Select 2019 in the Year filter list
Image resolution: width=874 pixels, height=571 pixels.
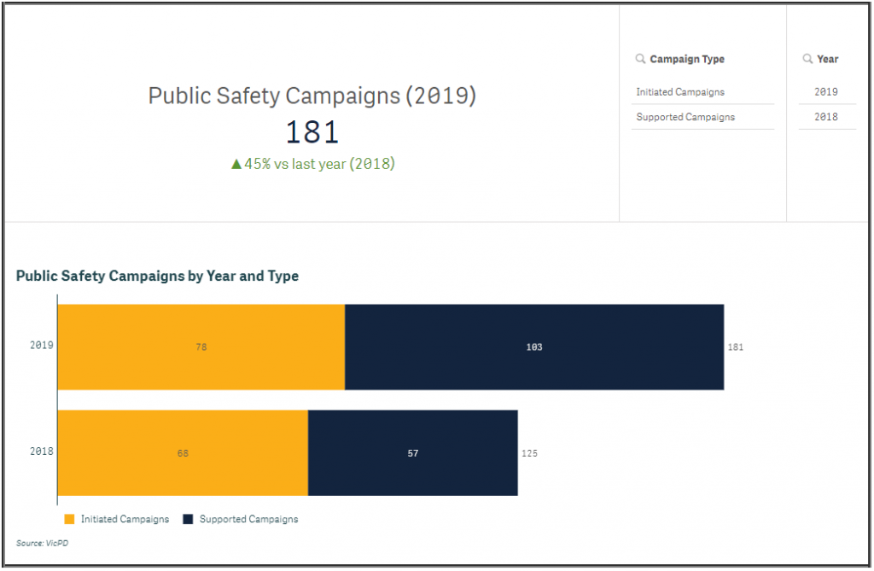click(825, 92)
